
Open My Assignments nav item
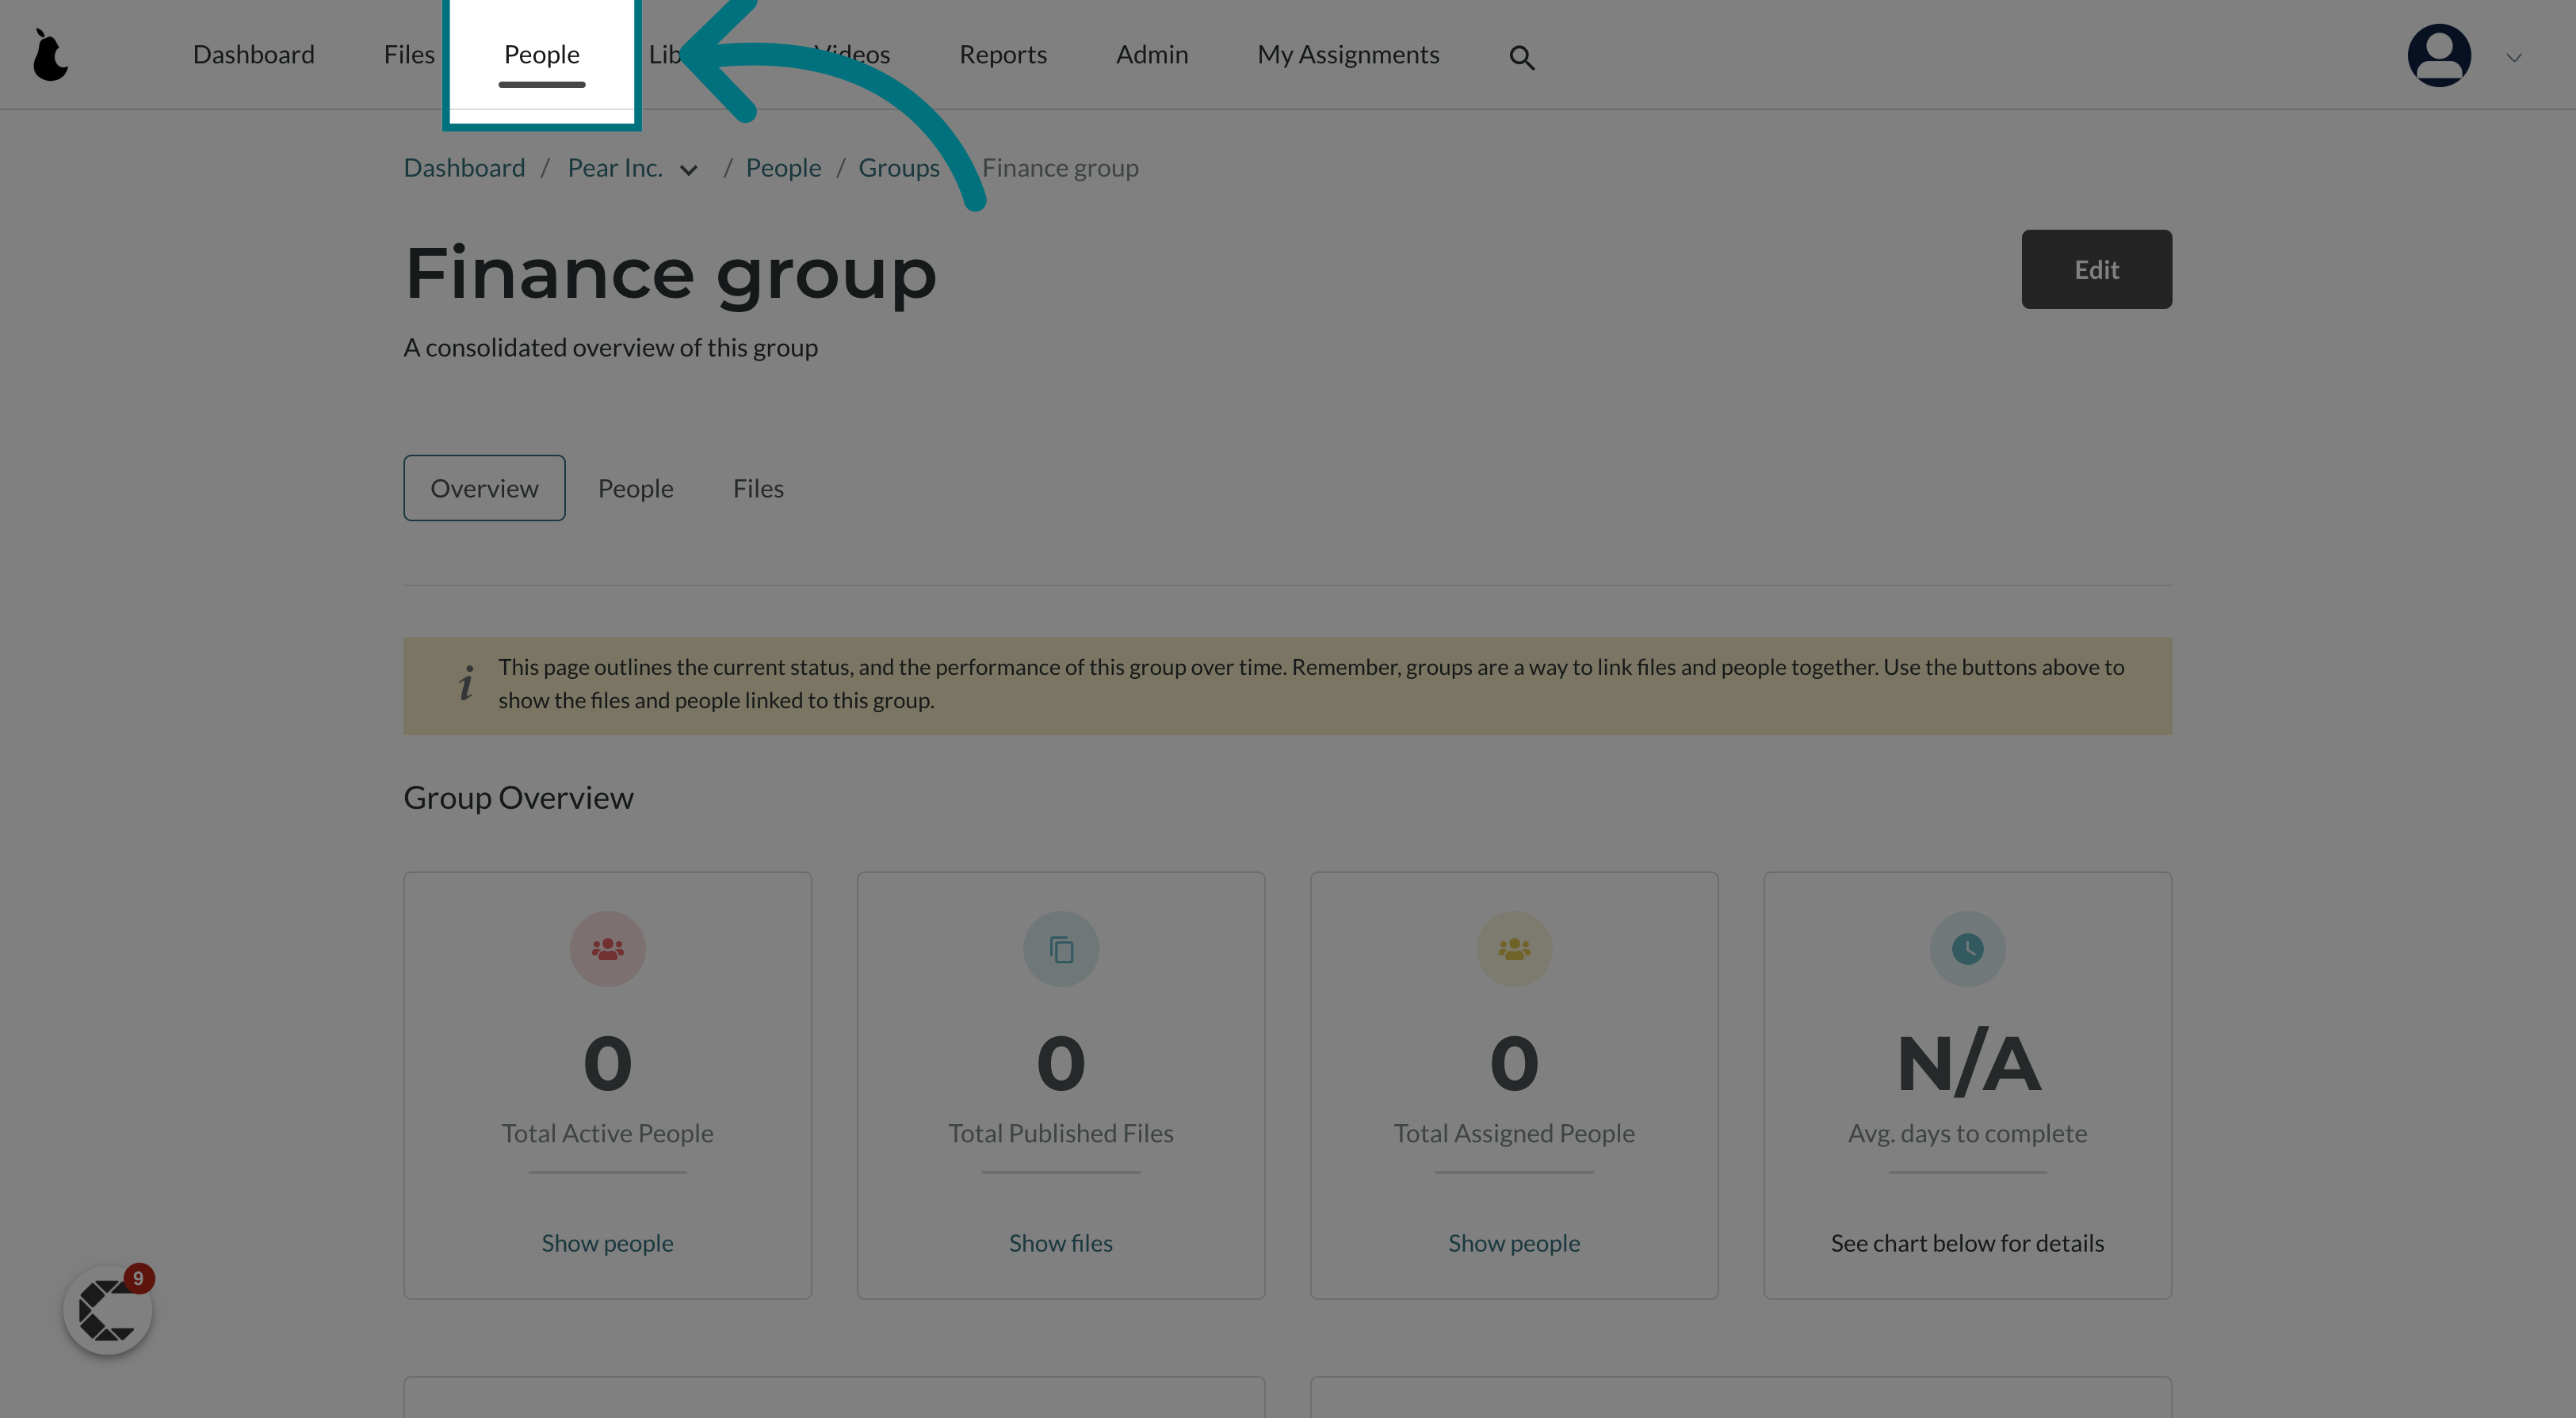[1348, 55]
